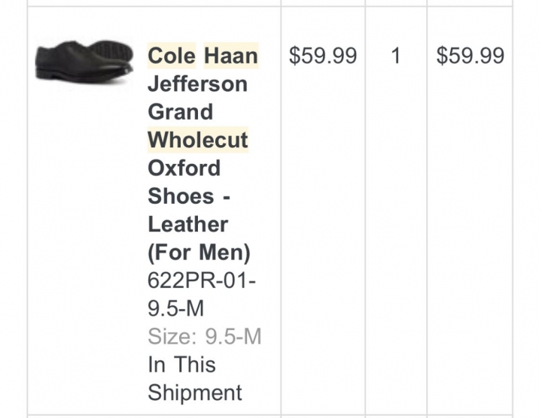Click the gray Size: label
The width and height of the screenshot is (542, 418).
172,336
